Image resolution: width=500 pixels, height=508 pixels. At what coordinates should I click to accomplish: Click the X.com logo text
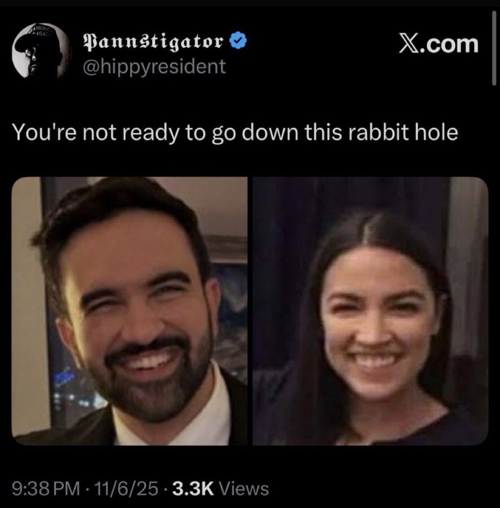(x=439, y=44)
